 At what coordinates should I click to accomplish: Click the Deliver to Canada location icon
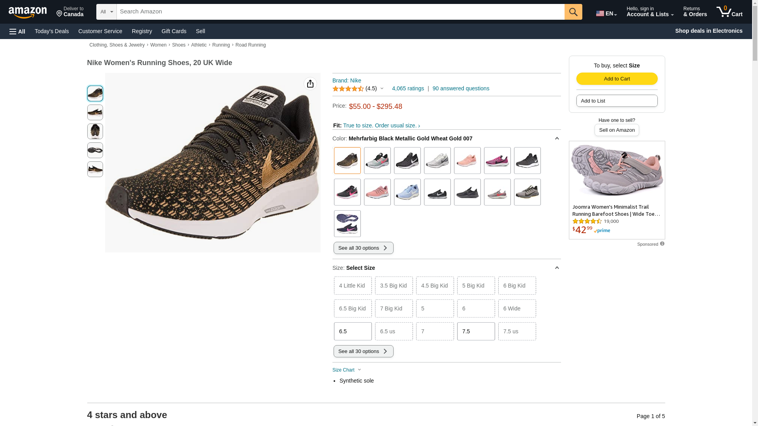pos(60,14)
